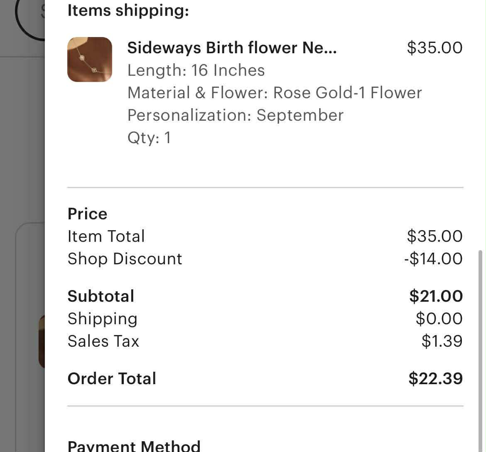The height and width of the screenshot is (452, 486).
Task: Click the Sideways Birth flower Ne... title
Action: click(x=232, y=48)
